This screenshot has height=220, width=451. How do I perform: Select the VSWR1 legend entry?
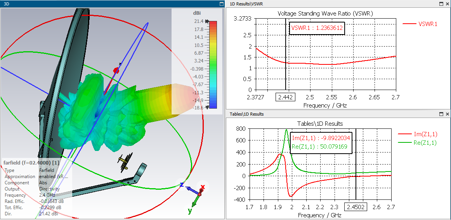point(420,24)
